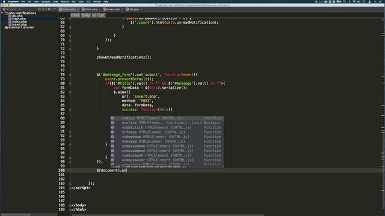Click collapse all icon in Project panel
The image size is (385, 216).
tap(44, 10)
